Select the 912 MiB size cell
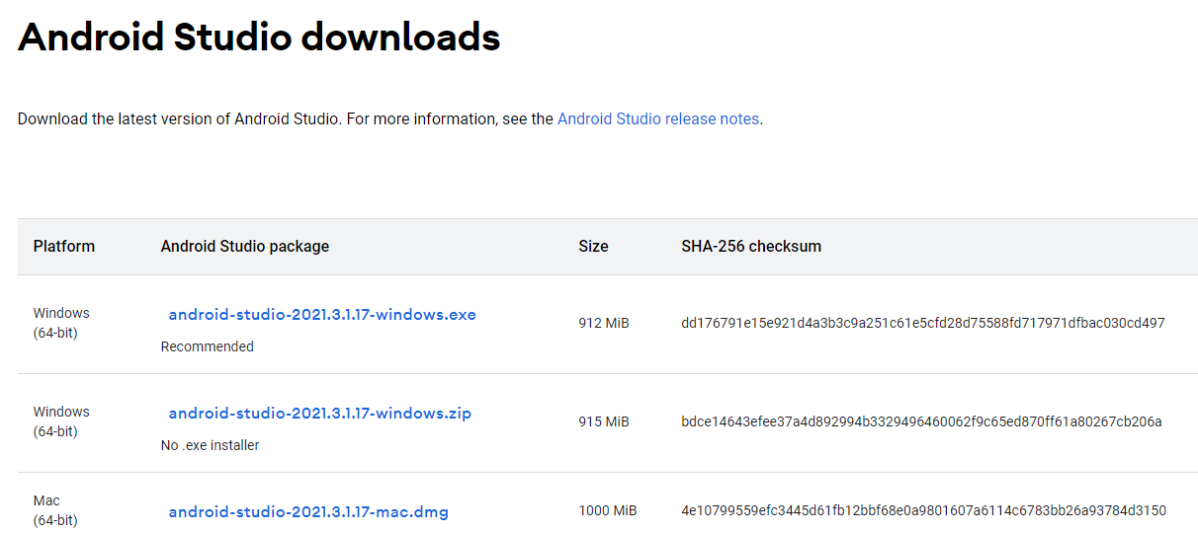Image resolution: width=1198 pixels, height=535 pixels. tap(604, 323)
